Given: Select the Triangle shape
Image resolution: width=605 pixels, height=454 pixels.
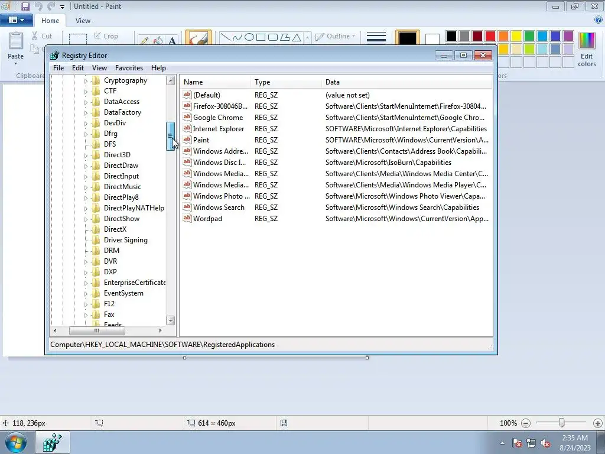Looking at the screenshot, I should (x=297, y=37).
